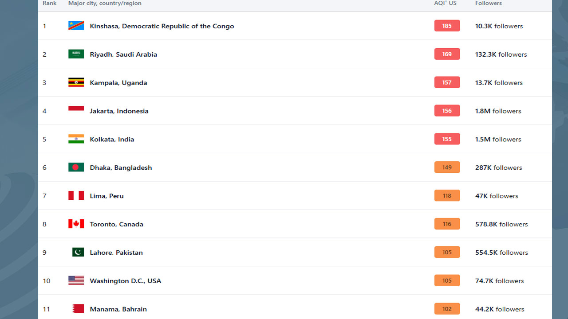Open the Riyadh, Saudi Arabia city link
568x319 pixels.
point(123,54)
